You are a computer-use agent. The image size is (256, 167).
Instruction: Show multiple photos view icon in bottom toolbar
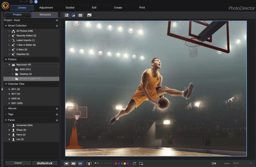pyautogui.click(x=80, y=163)
